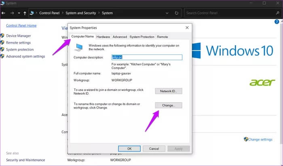The height and width of the screenshot is (166, 283).
Task: Click WORKGROUP value in the background System window
Action: (x=120, y=160)
